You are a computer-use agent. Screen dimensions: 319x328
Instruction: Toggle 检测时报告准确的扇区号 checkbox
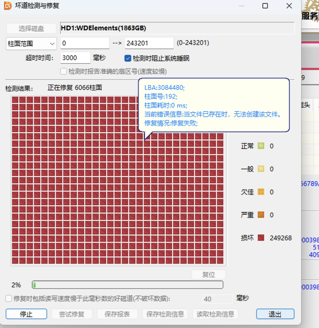pyautogui.click(x=64, y=71)
